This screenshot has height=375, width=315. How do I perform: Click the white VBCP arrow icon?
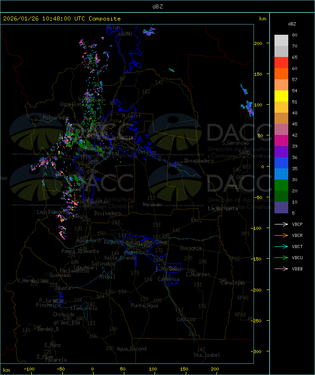click(281, 224)
